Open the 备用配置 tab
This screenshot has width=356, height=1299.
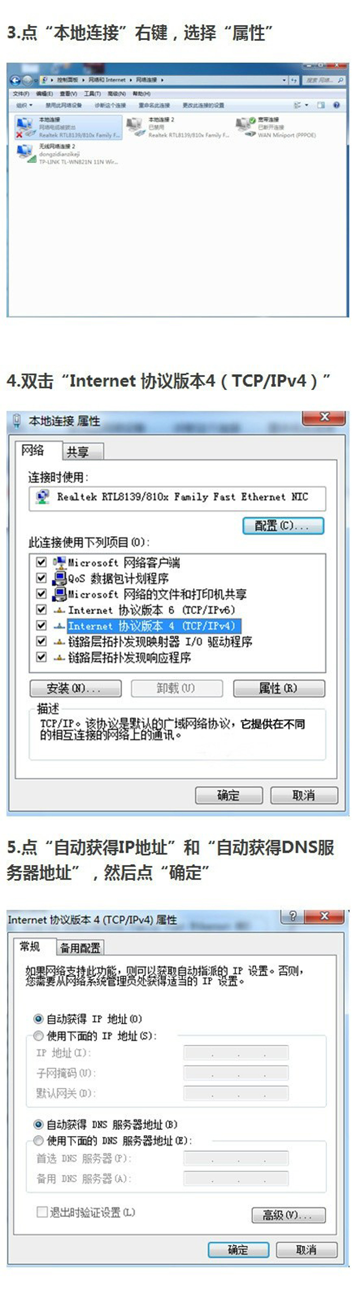click(80, 948)
